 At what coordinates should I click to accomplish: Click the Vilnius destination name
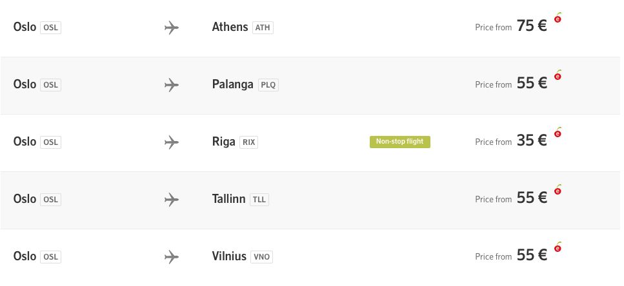(x=229, y=256)
